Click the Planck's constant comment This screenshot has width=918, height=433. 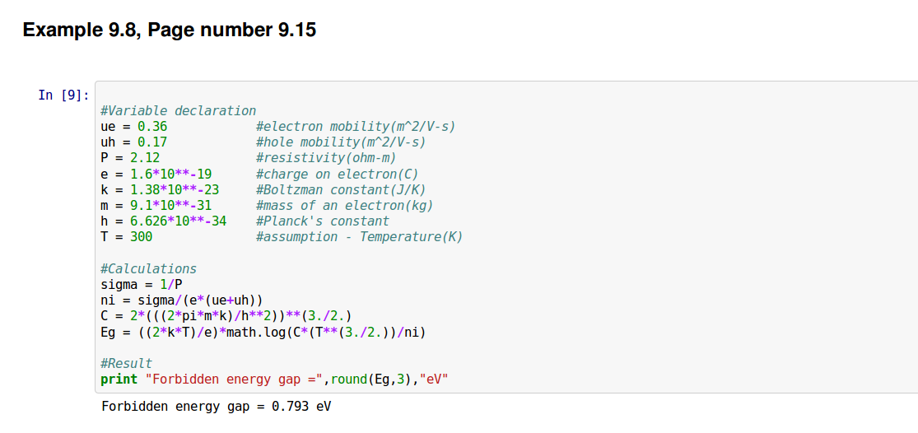point(322,221)
